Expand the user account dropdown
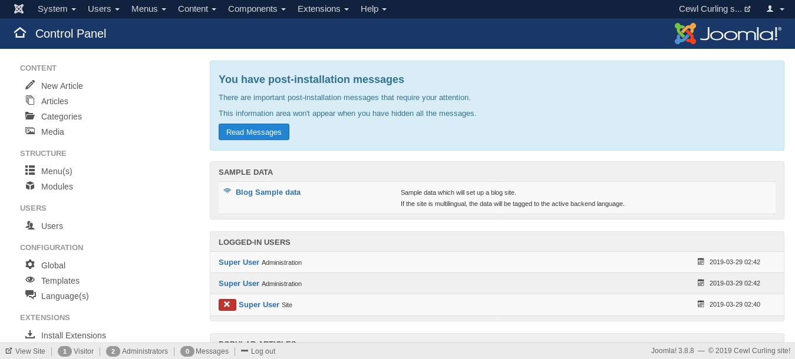 point(774,9)
